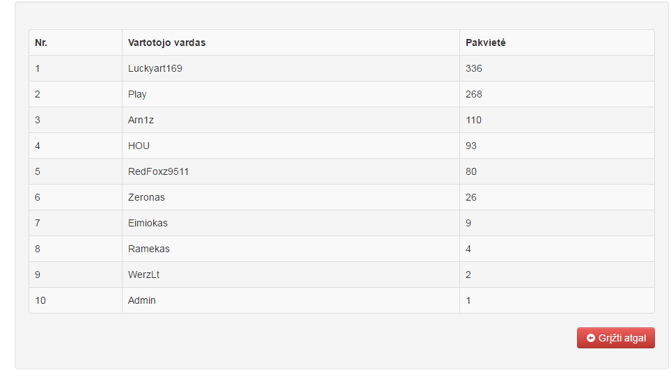Image resolution: width=671 pixels, height=379 pixels.
Task: Click the Arn1z username entry
Action: (141, 120)
